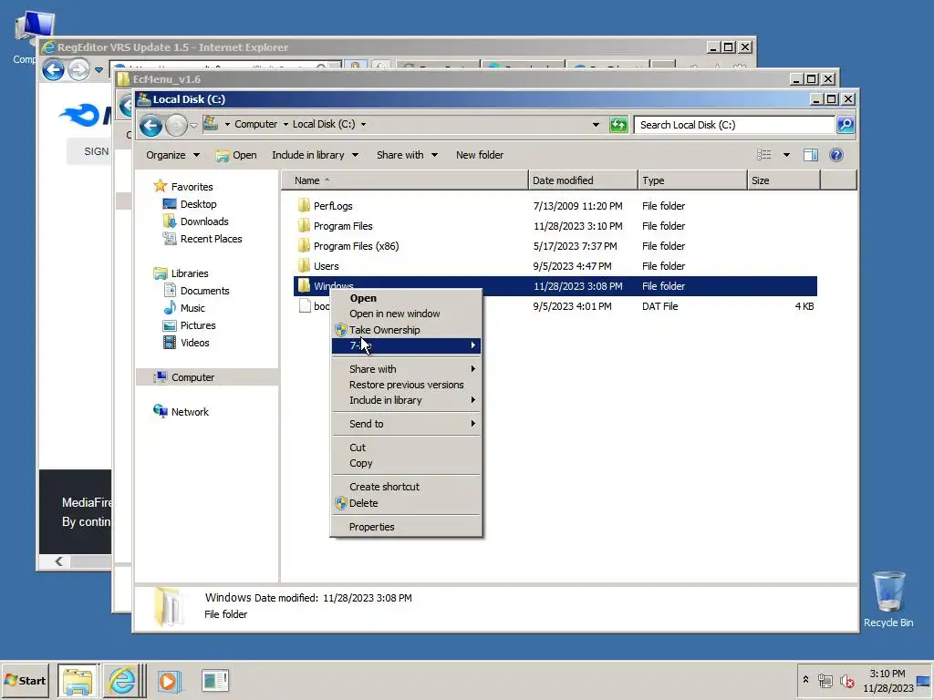
Task: Open the Music library
Action: coord(192,308)
